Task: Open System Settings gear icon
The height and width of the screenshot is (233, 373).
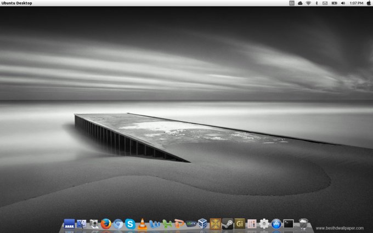Action: tap(264, 224)
